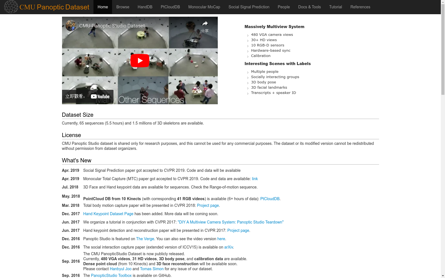The image size is (445, 278).
Task: Open the YouTube logo watch-now link
Action: (x=100, y=96)
